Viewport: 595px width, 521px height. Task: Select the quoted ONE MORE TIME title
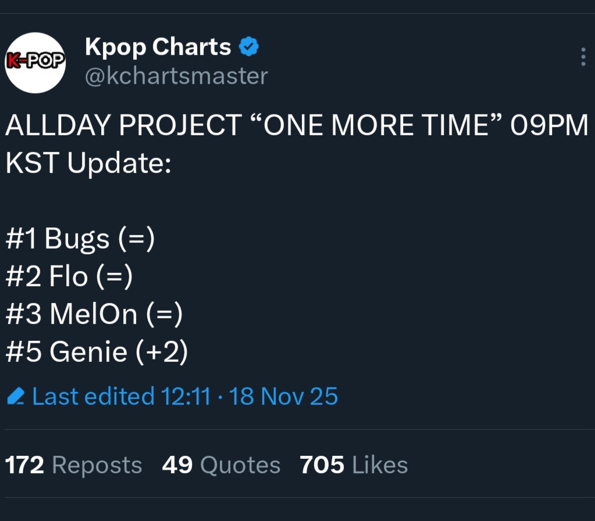click(x=375, y=125)
